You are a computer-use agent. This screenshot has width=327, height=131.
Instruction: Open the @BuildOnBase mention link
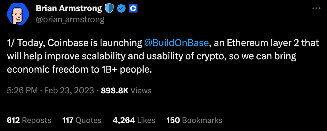point(176,43)
